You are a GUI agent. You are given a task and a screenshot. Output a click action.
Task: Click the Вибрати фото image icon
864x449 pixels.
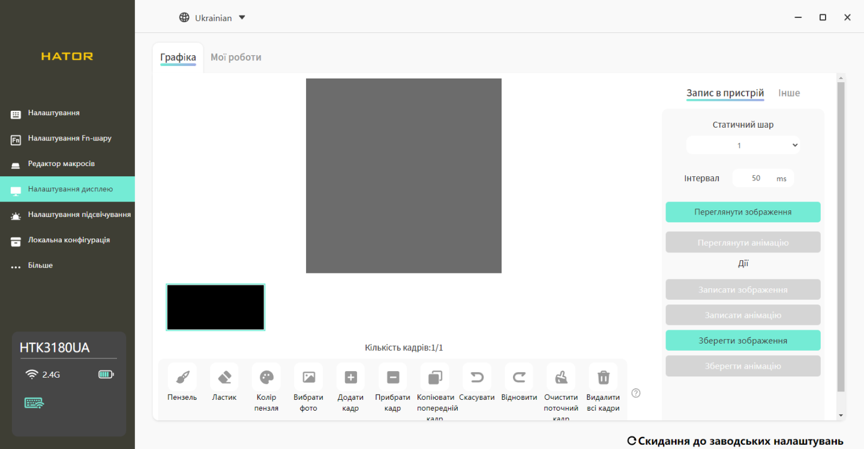(x=308, y=377)
